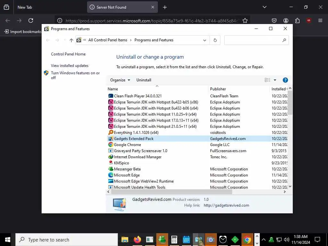Image resolution: width=328 pixels, height=246 pixels.
Task: Select Graveyard Party Screensaver 1.0 row
Action: click(198, 151)
